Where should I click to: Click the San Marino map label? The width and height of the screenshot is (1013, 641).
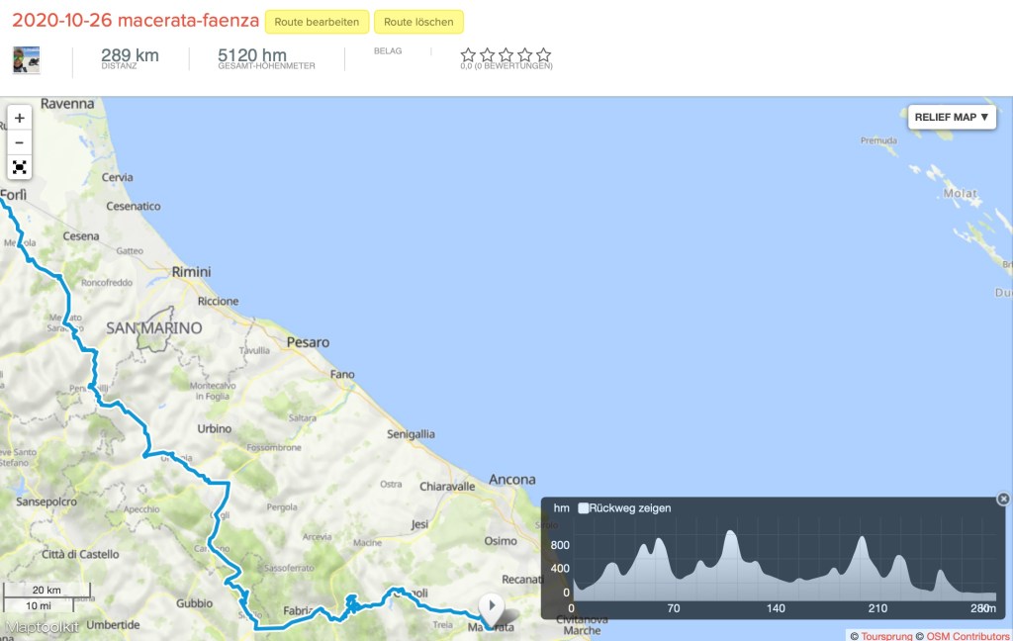[153, 327]
